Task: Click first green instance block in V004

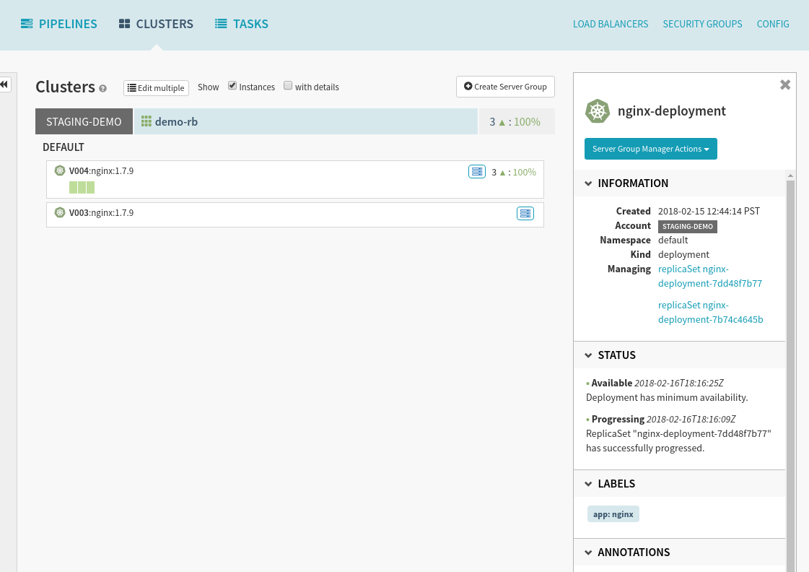Action: click(73, 188)
